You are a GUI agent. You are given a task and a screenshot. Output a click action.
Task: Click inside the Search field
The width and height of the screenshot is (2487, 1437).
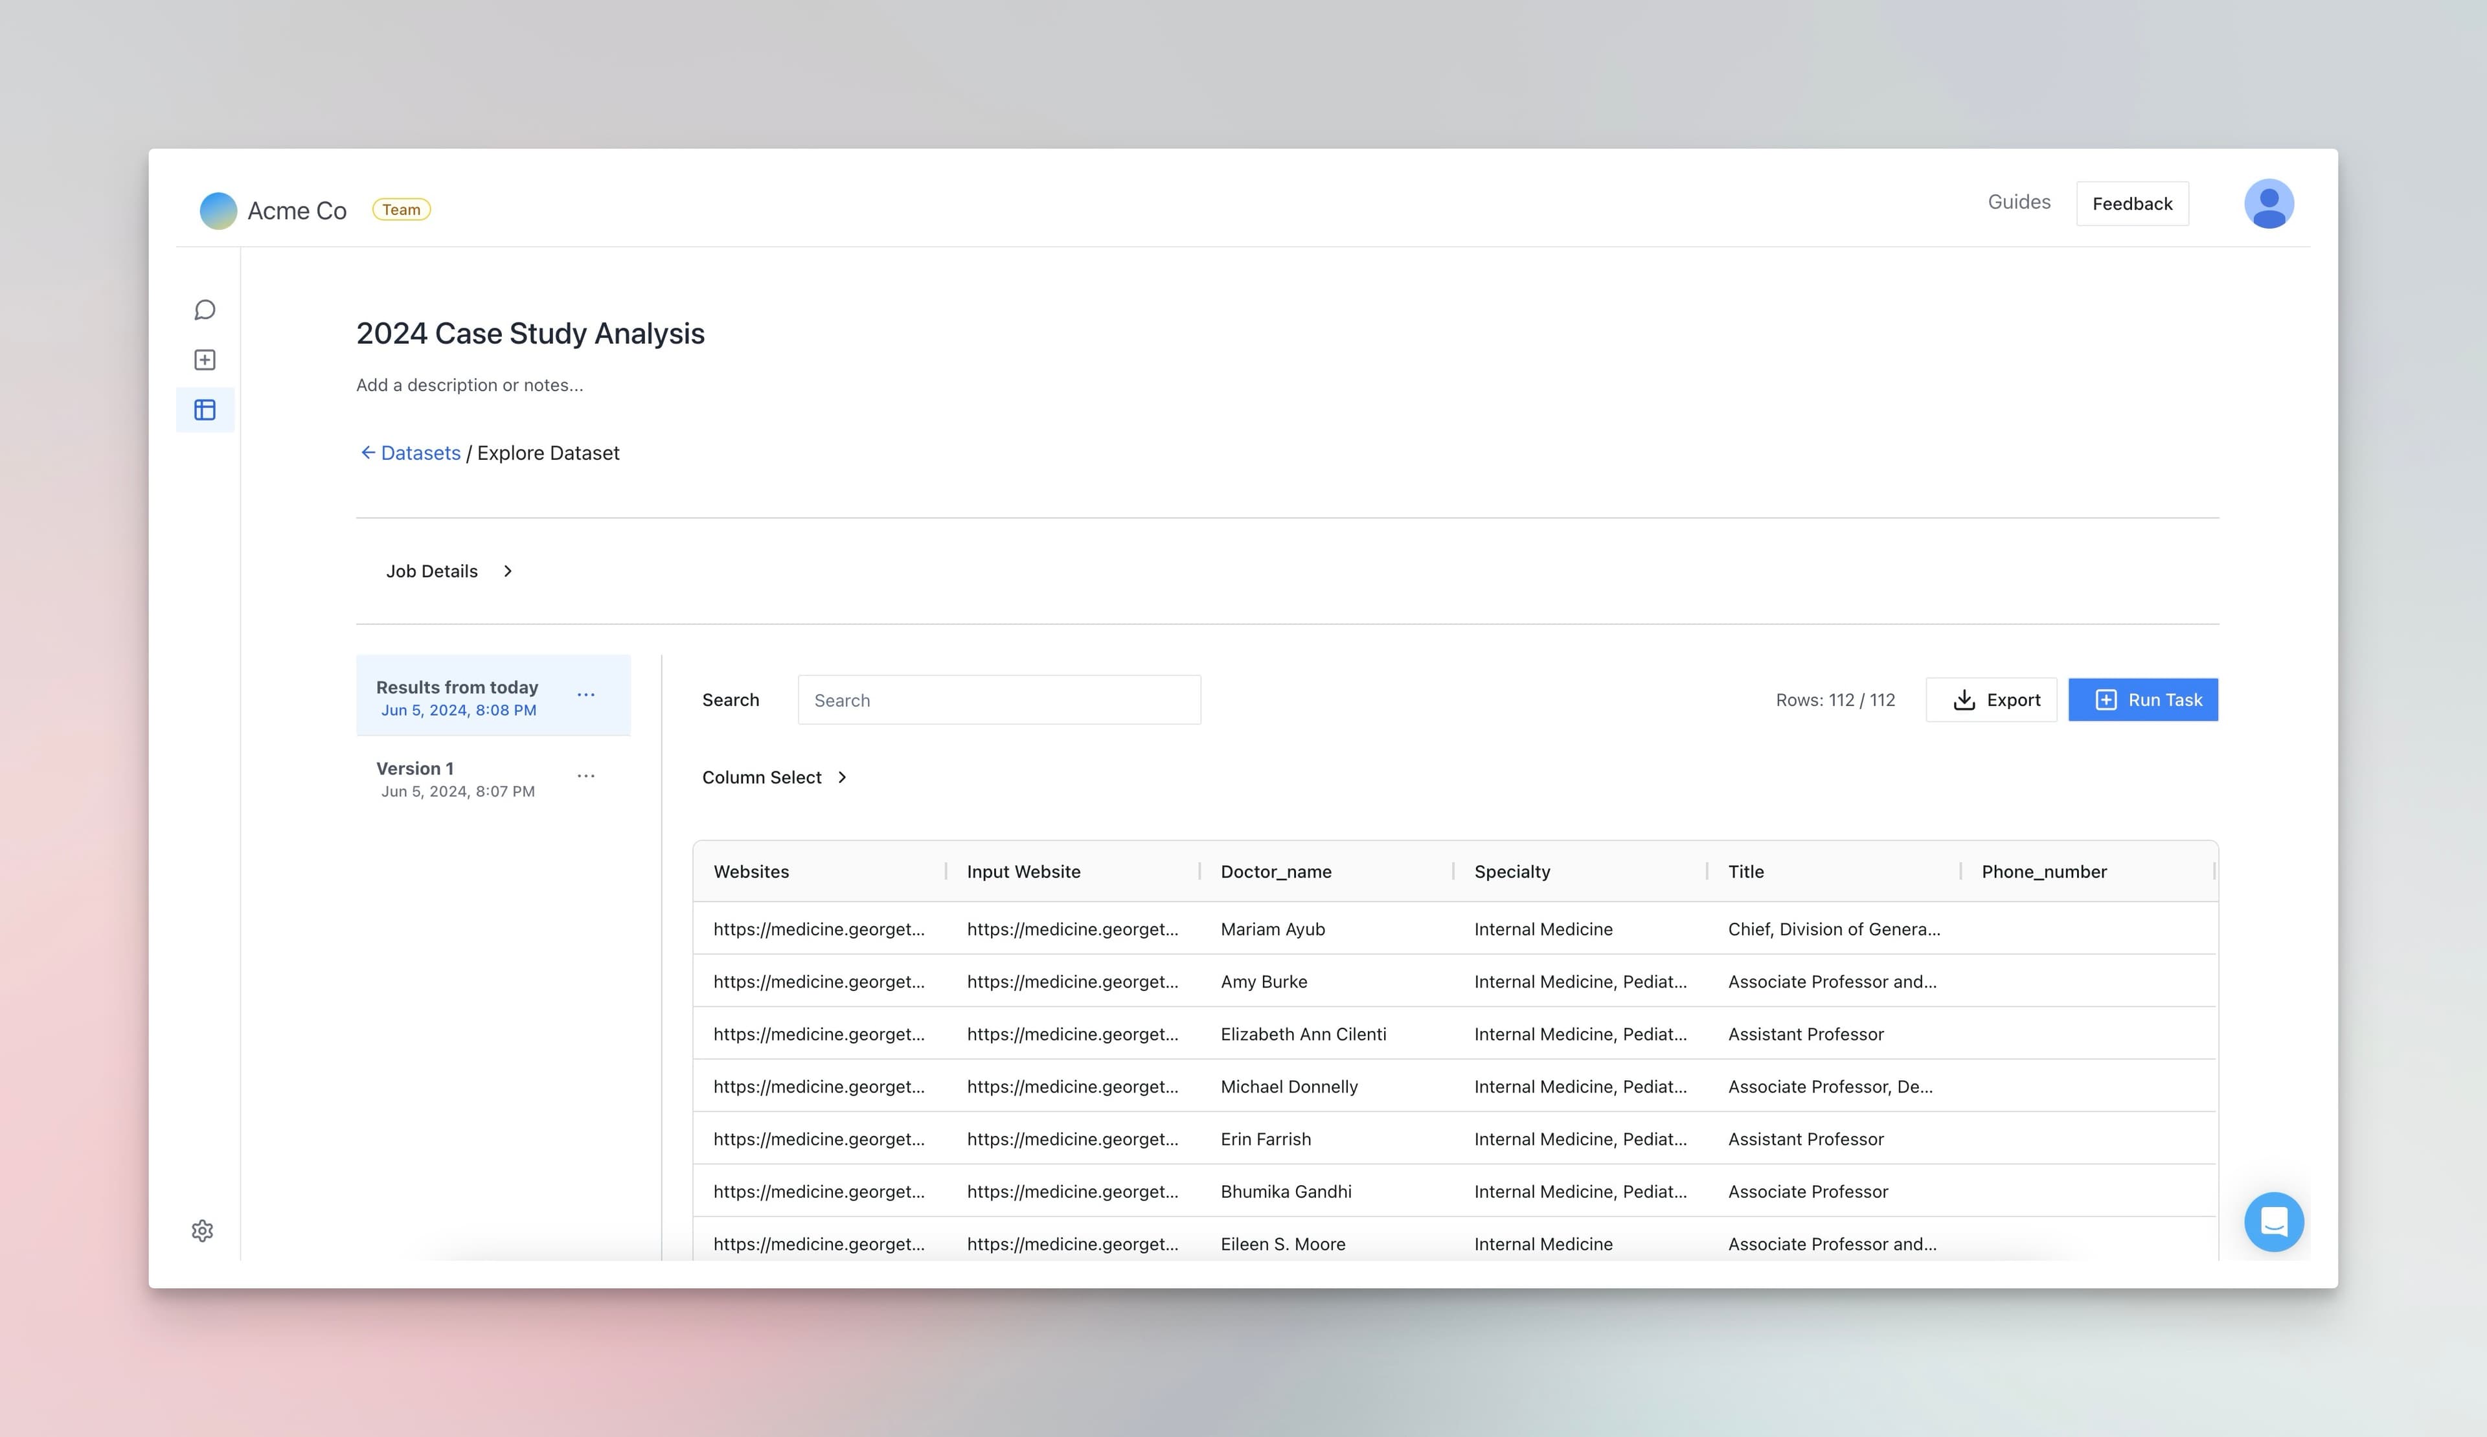[x=999, y=699]
